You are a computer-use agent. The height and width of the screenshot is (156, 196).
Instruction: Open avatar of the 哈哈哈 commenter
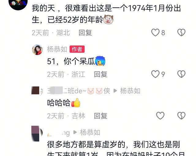pyautogui.click(x=37, y=91)
